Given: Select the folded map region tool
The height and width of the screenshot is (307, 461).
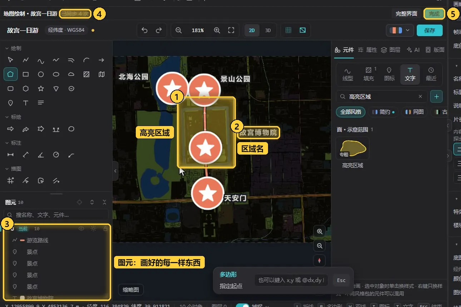Looking at the screenshot, I should pos(101,74).
